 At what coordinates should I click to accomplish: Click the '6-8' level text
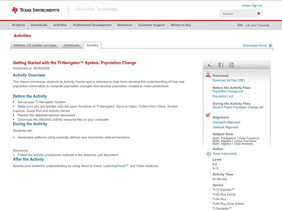click(x=215, y=164)
